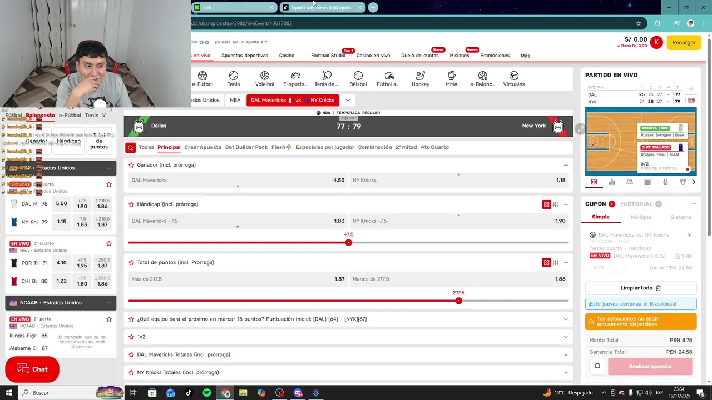Collapse the NCAAB Estados Unidos sidebar section
Image resolution: width=712 pixels, height=400 pixels.
click(x=108, y=303)
